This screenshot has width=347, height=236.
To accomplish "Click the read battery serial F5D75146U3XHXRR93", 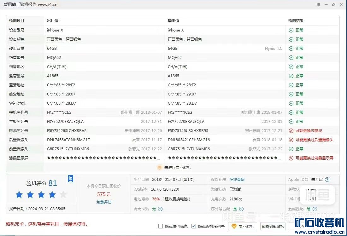I will [188, 131].
